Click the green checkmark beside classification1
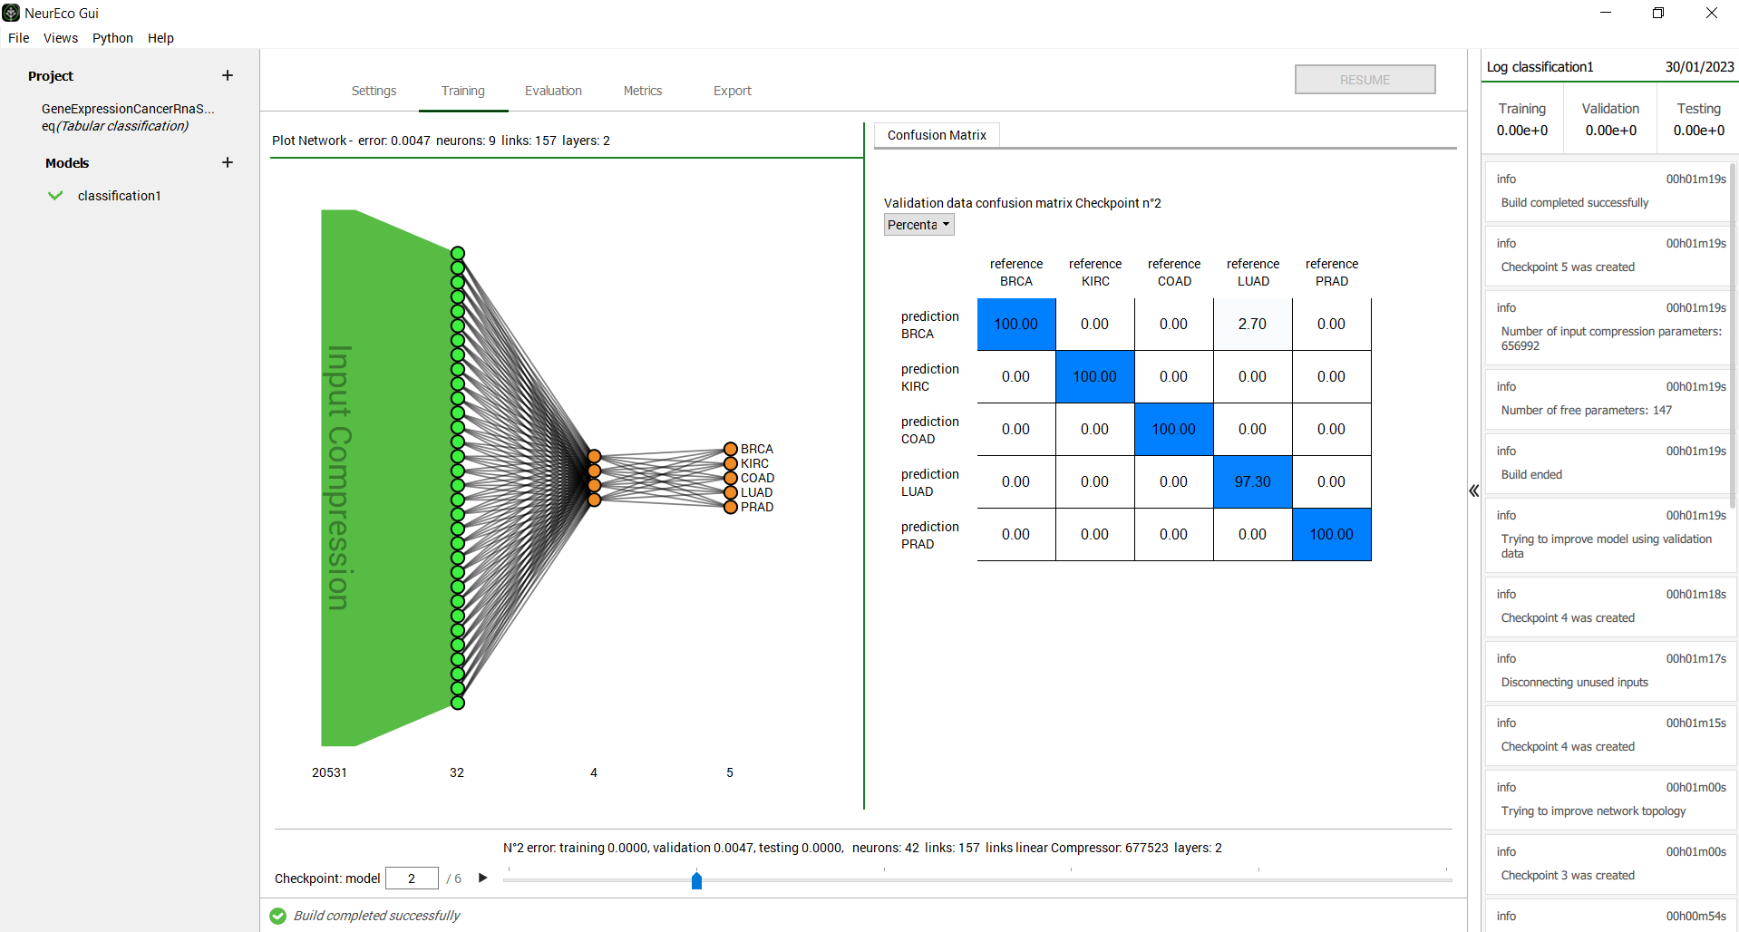Image resolution: width=1739 pixels, height=932 pixels. pos(55,196)
